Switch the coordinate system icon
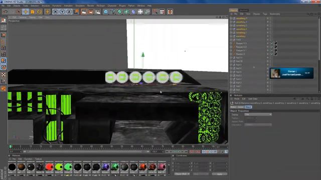The image size is (321, 180). click(76, 12)
